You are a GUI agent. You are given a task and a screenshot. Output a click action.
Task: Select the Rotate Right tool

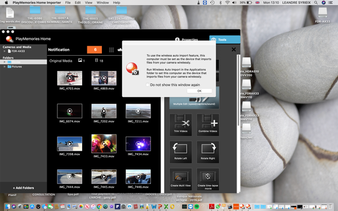[208, 152]
